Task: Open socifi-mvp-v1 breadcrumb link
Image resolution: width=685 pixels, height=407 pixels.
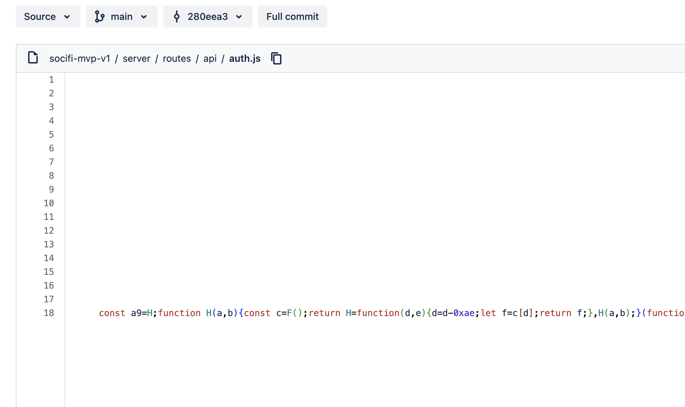Action: coord(80,58)
